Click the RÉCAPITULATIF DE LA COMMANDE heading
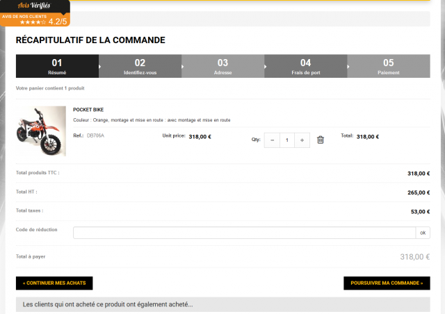445x314 pixels. [x=90, y=40]
